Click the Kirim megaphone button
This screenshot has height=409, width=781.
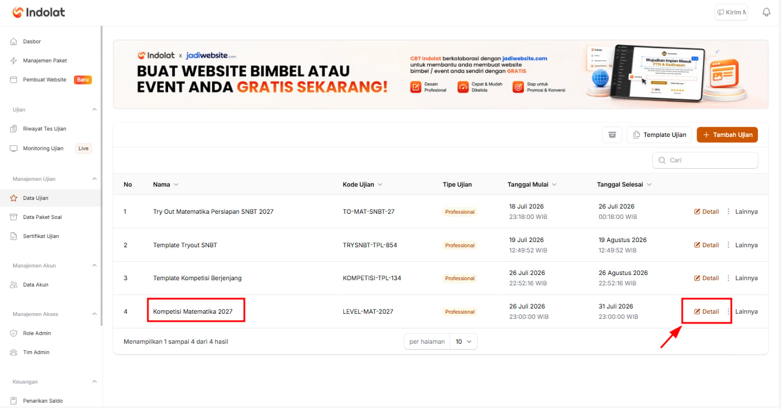[x=731, y=12]
